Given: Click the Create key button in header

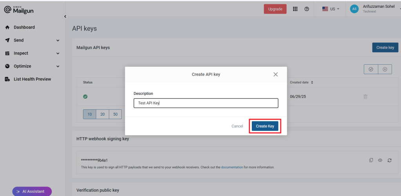Looking at the screenshot, I should pos(385,47).
